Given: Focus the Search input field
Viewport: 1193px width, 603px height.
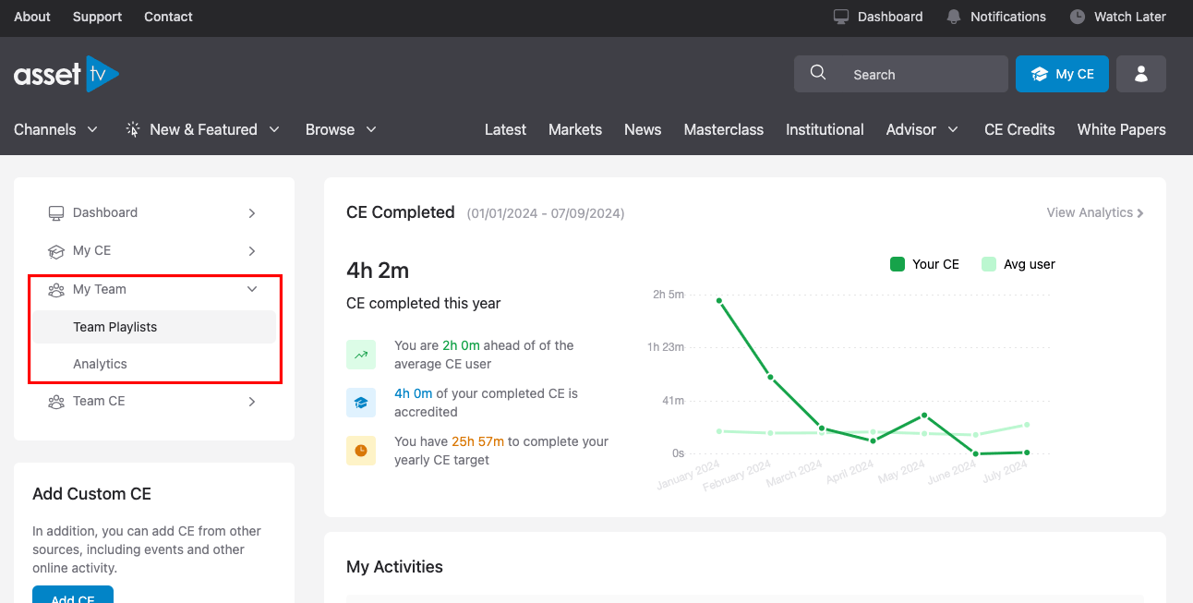Looking at the screenshot, I should point(914,74).
